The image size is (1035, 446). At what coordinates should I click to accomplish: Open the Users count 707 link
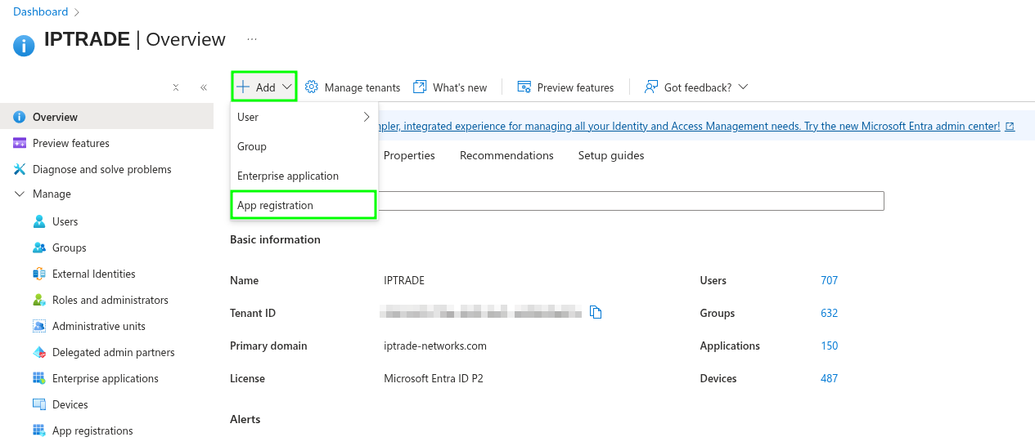pyautogui.click(x=830, y=280)
